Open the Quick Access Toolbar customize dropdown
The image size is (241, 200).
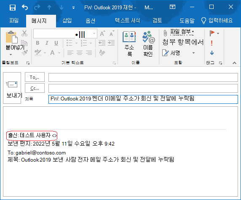point(74,8)
